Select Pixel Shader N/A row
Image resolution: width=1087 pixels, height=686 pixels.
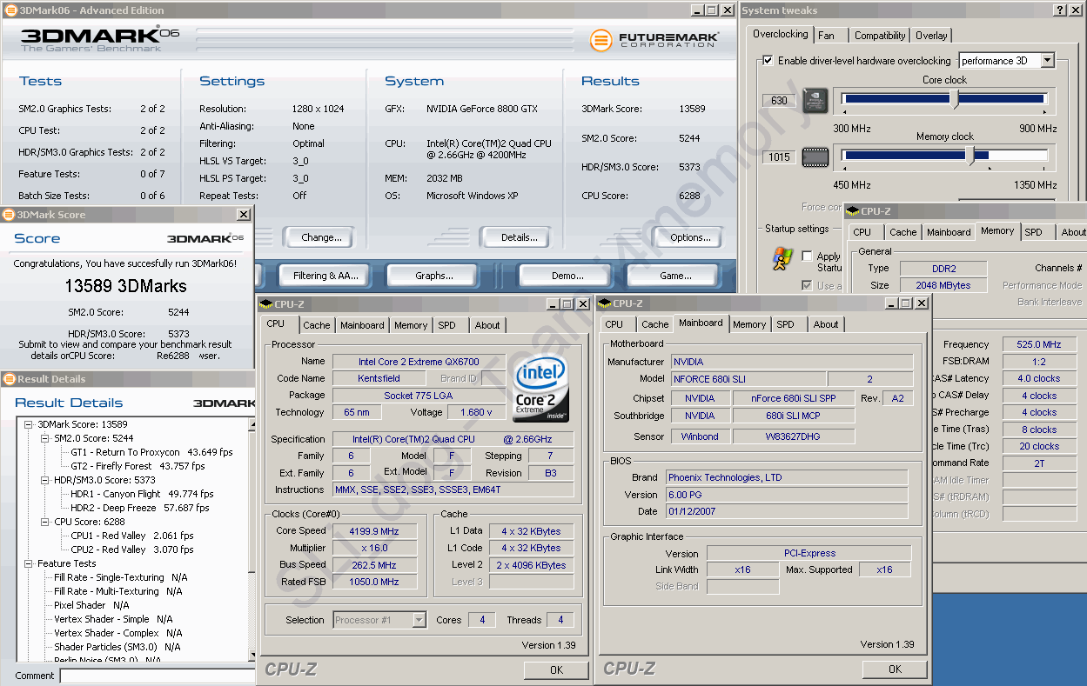coord(91,605)
